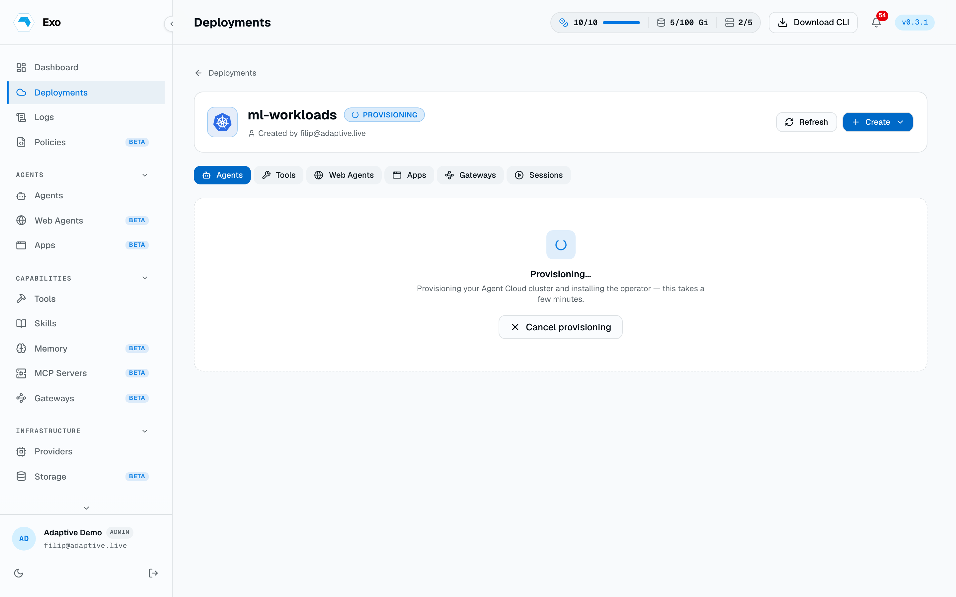
Task: Click the 'Adaptive Demo' account name
Action: click(73, 532)
